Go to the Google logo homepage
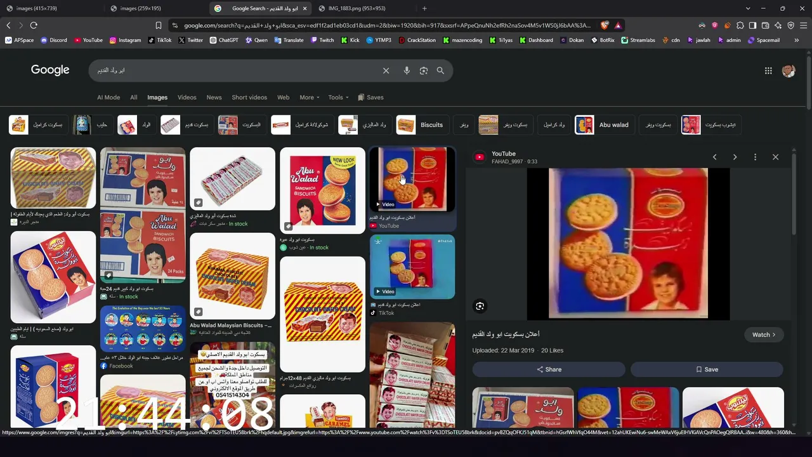Image resolution: width=812 pixels, height=457 pixels. pos(50,70)
